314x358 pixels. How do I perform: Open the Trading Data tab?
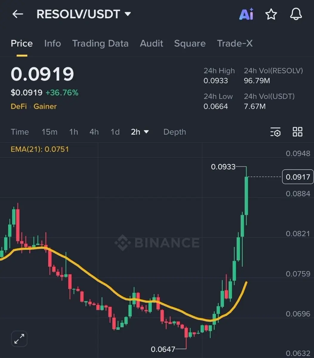100,44
